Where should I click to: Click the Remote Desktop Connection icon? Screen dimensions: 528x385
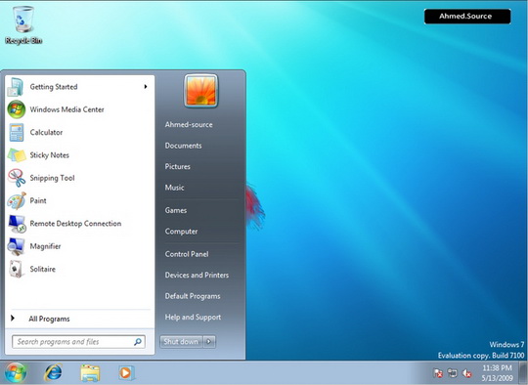[x=17, y=224]
